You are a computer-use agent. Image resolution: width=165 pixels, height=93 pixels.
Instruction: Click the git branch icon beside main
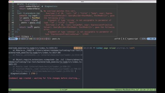20,39
